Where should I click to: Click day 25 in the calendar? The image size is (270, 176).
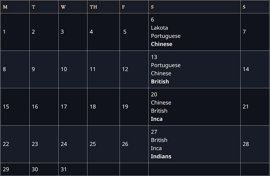pos(93,144)
